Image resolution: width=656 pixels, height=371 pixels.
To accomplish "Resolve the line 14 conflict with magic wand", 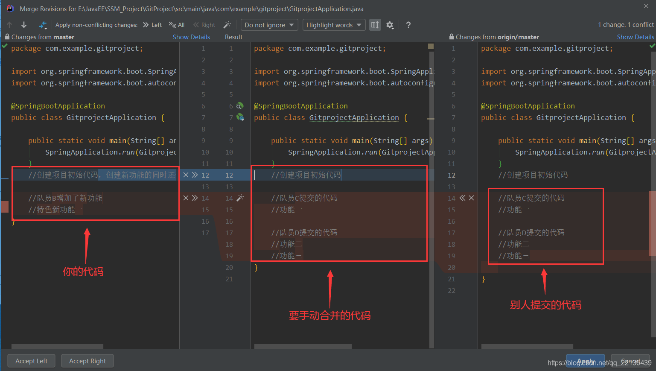I will tap(240, 198).
